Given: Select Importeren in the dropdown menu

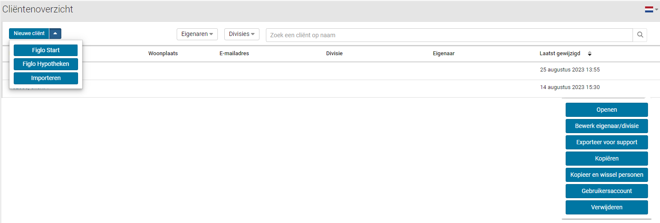Looking at the screenshot, I should tap(46, 78).
